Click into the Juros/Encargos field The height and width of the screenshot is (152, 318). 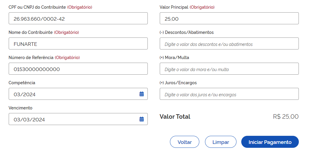(x=229, y=94)
